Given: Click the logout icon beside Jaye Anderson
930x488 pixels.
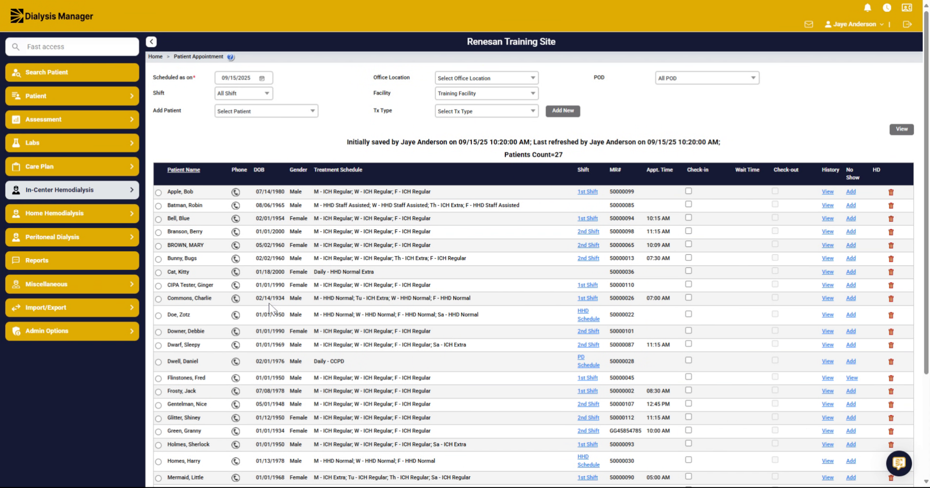Looking at the screenshot, I should pyautogui.click(x=907, y=24).
